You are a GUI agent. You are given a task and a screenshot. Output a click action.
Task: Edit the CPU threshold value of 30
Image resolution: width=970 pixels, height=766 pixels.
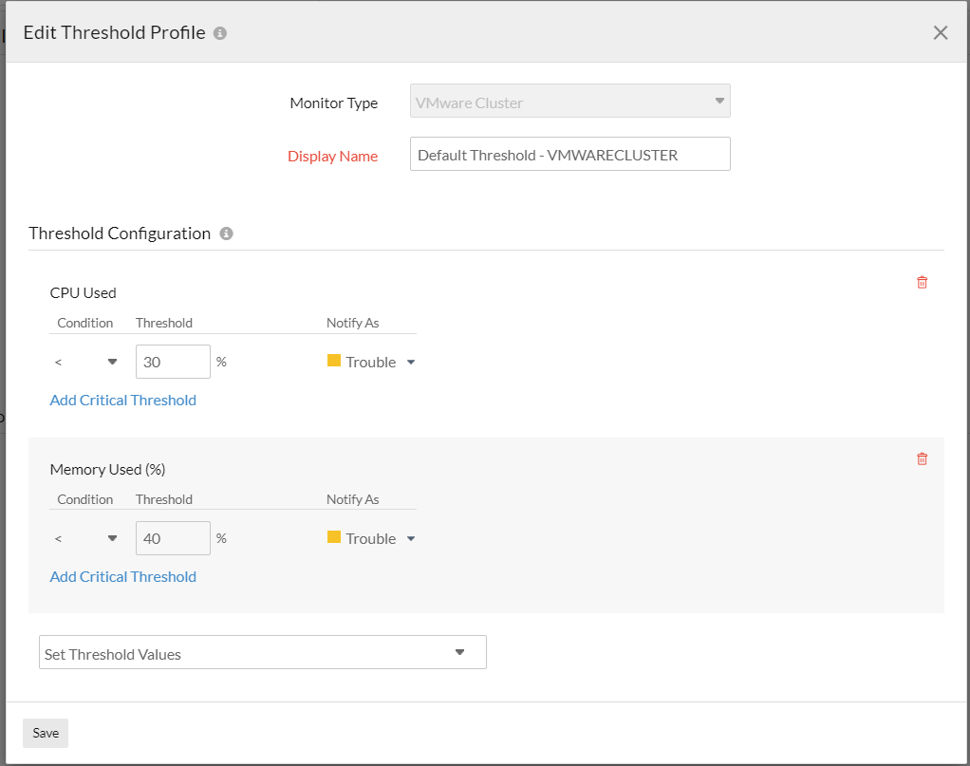point(173,362)
